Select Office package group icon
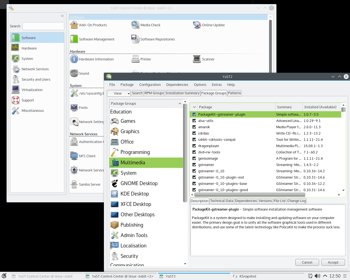This screenshot has height=280, width=350. click(x=115, y=142)
